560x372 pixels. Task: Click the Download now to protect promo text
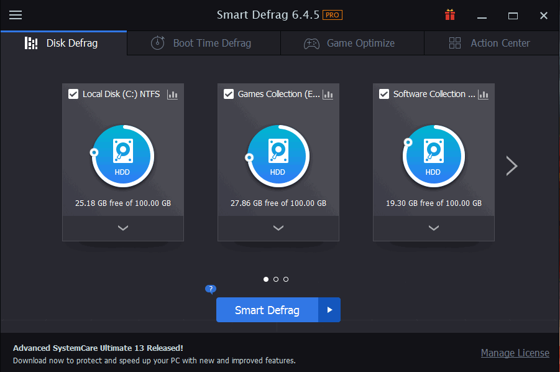click(154, 361)
